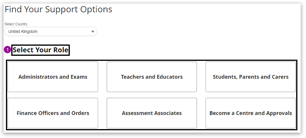Click the number 1 inside purple circle
Viewport: 306px width, 138px height.
pyautogui.click(x=7, y=50)
